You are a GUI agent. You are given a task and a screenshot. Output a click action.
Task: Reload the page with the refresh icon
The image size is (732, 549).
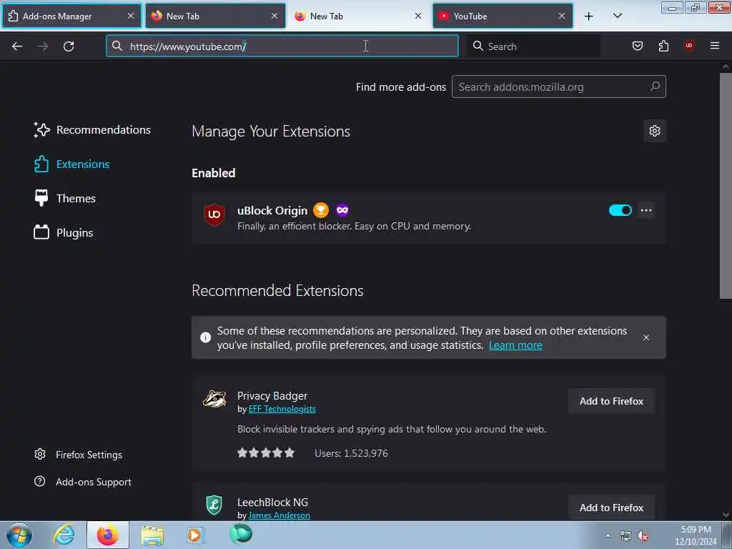pos(69,46)
